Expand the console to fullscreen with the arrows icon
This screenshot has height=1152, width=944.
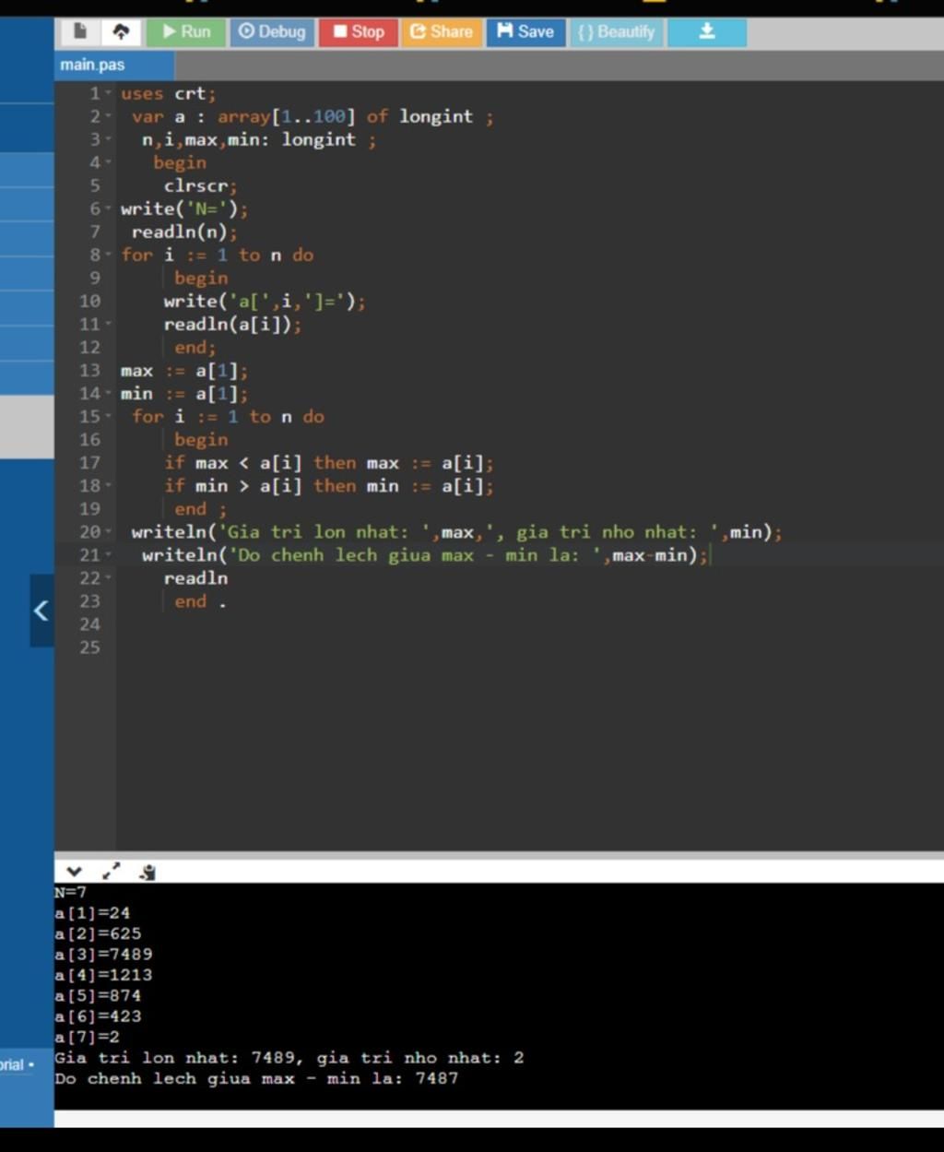112,872
